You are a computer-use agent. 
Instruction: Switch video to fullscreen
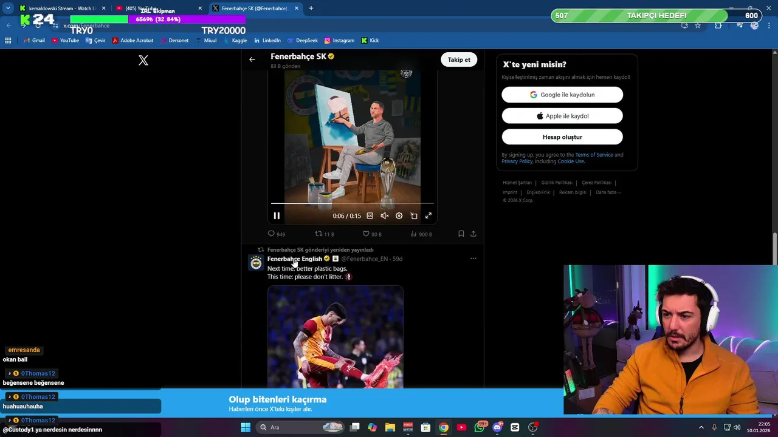pyautogui.click(x=429, y=215)
